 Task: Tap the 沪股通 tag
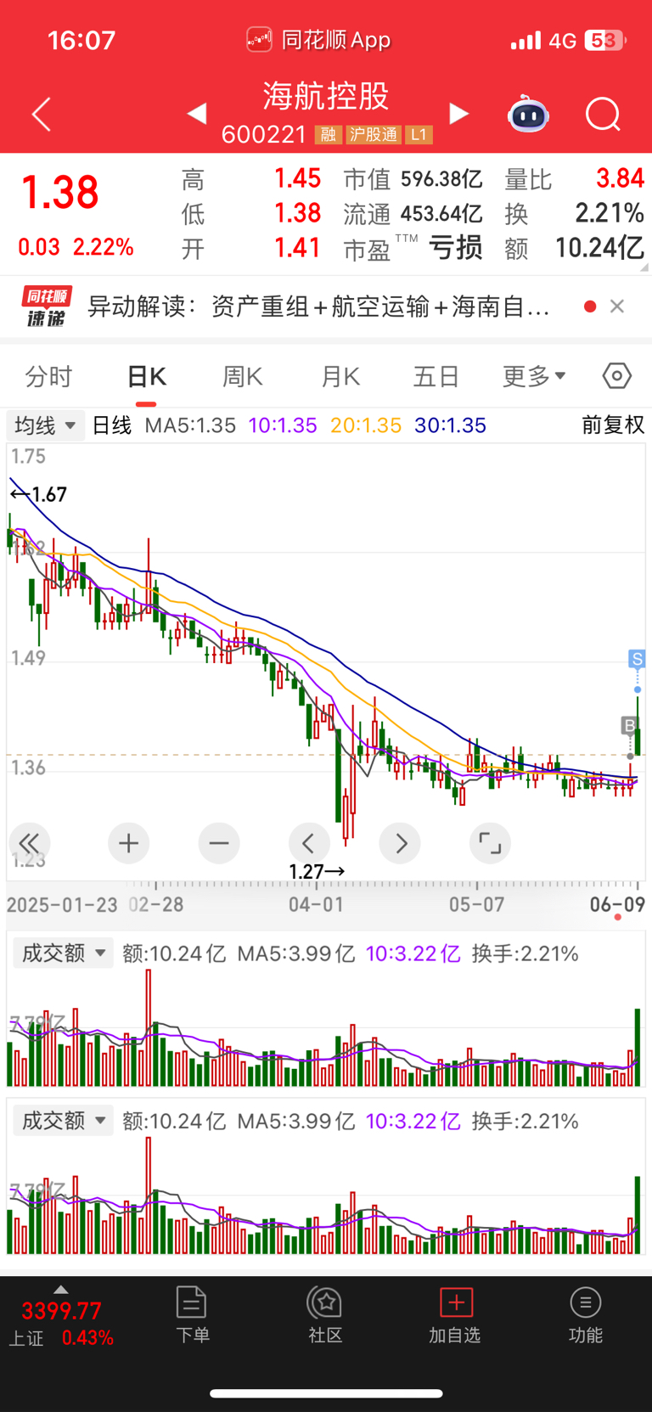(x=374, y=135)
